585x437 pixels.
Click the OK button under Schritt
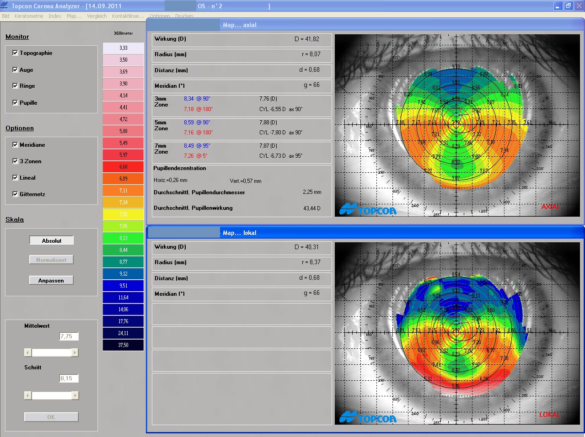(51, 417)
